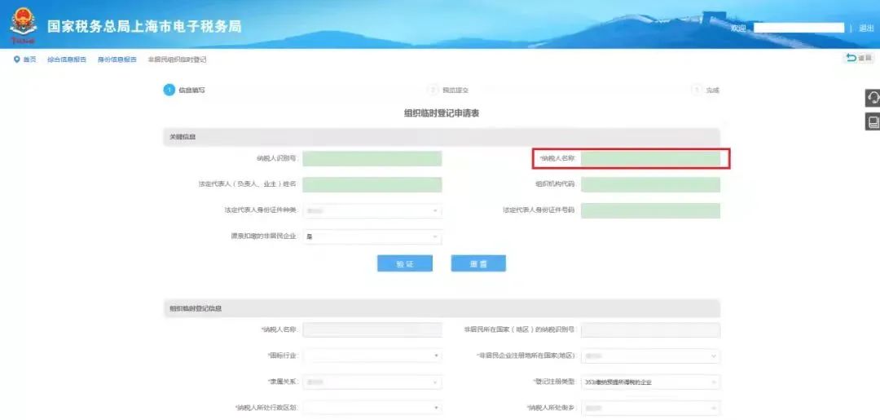Image resolution: width=880 pixels, height=420 pixels.
Task: Open the 源泉扣缴的非居民企业 dropdown
Action: (x=372, y=237)
